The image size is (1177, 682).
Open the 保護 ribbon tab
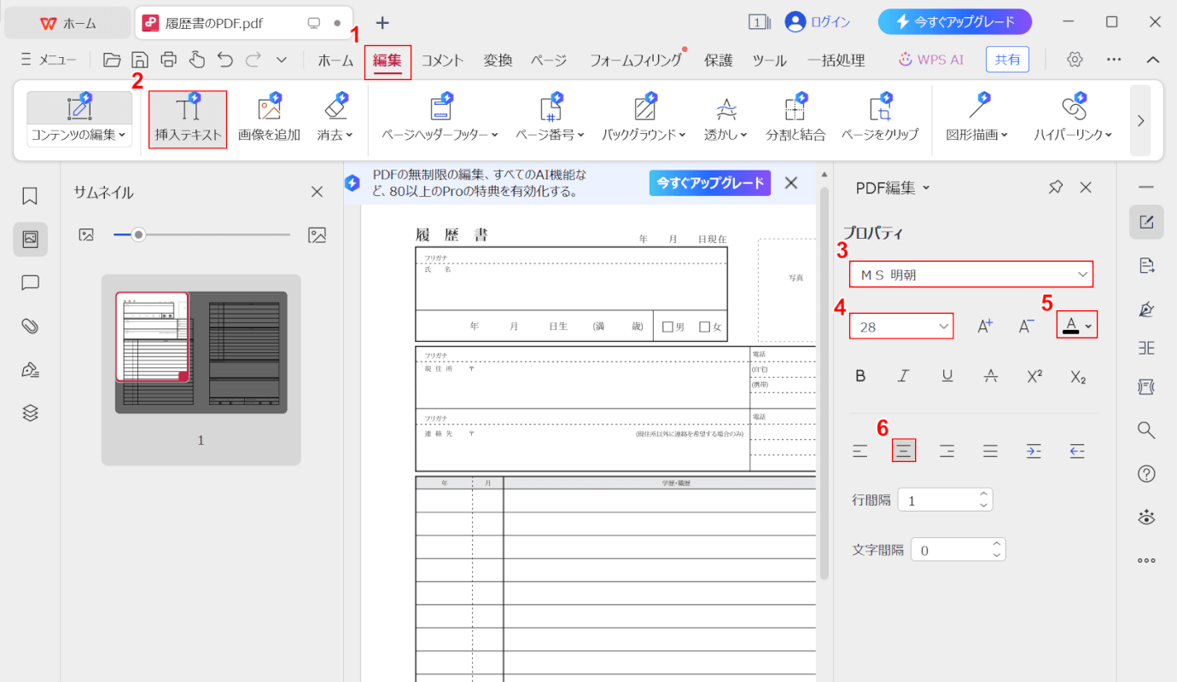pos(719,61)
